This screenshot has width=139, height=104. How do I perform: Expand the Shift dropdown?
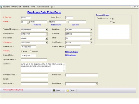pyautogui.click(x=91, y=38)
